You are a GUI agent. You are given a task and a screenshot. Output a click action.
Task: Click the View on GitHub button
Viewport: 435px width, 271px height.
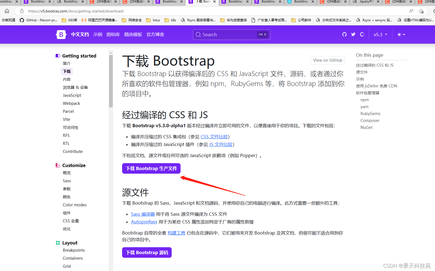pos(328,60)
